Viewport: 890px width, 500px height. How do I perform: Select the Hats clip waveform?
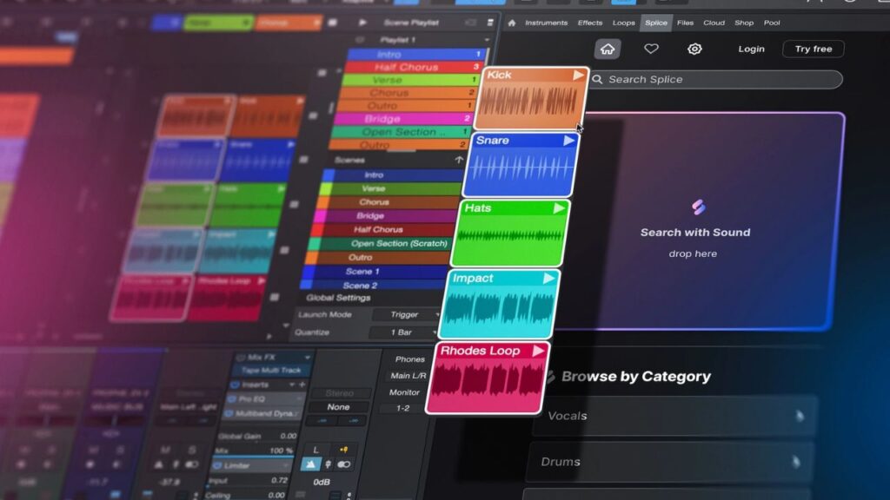(508, 236)
